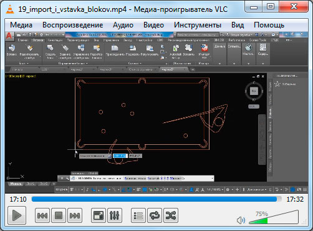Click the Создать блок ribbon icon
Screen dimensions: 313x231
(51, 52)
